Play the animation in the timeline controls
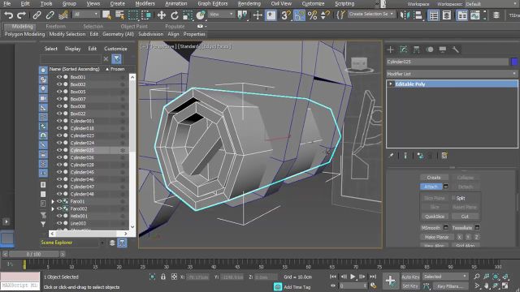This screenshot has height=292, width=520. tap(353, 277)
